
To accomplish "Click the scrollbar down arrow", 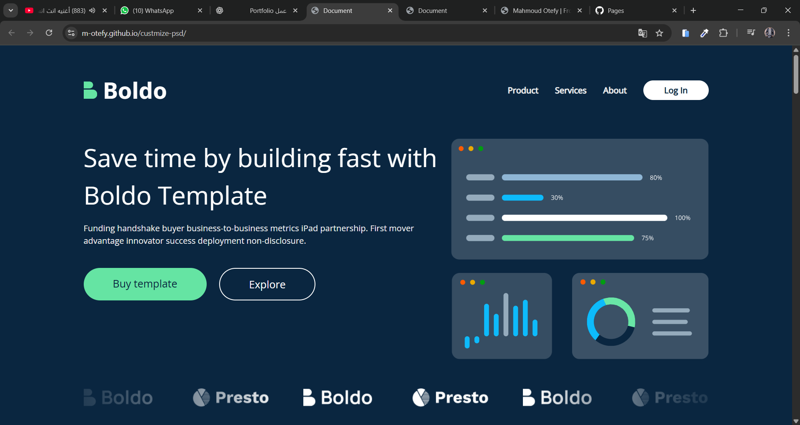I will [x=796, y=420].
